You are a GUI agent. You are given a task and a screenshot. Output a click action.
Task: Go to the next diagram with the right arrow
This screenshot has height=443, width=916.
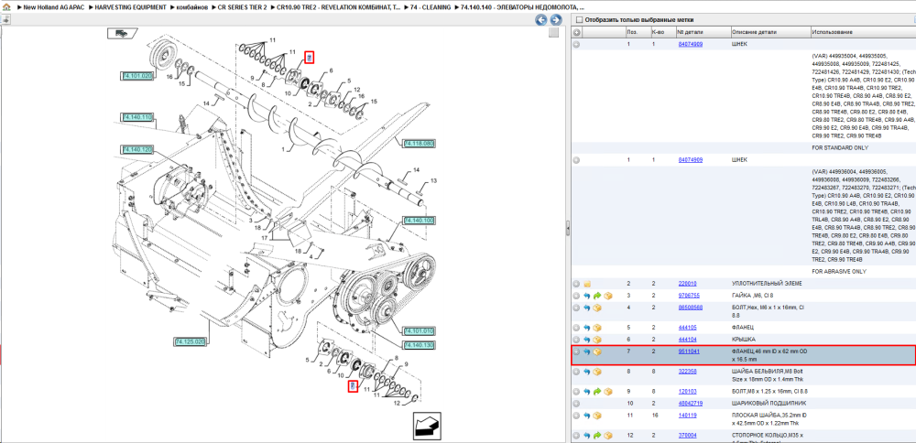(x=556, y=20)
